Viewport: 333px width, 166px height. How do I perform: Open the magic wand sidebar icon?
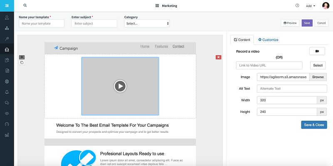tap(7, 39)
